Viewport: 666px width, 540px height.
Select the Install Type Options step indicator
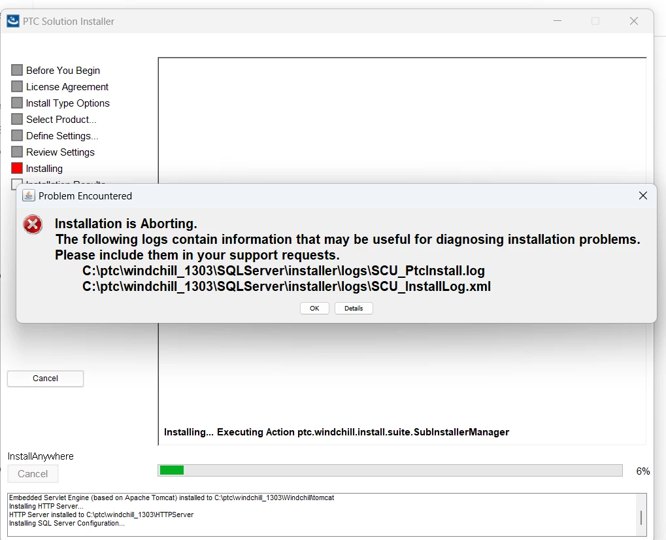coord(17,103)
